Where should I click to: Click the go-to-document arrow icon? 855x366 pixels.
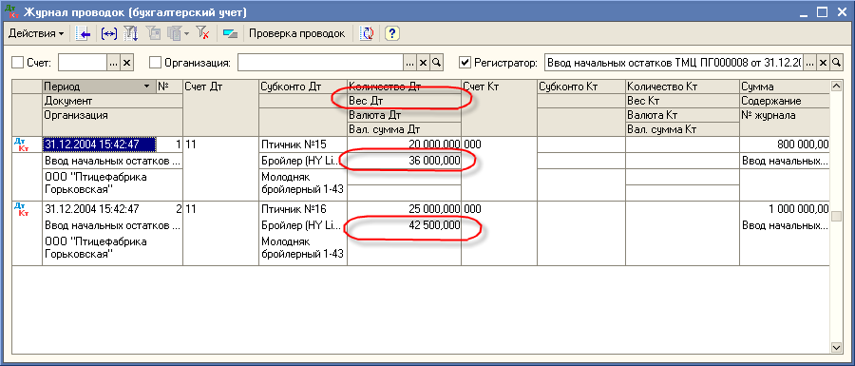83,34
